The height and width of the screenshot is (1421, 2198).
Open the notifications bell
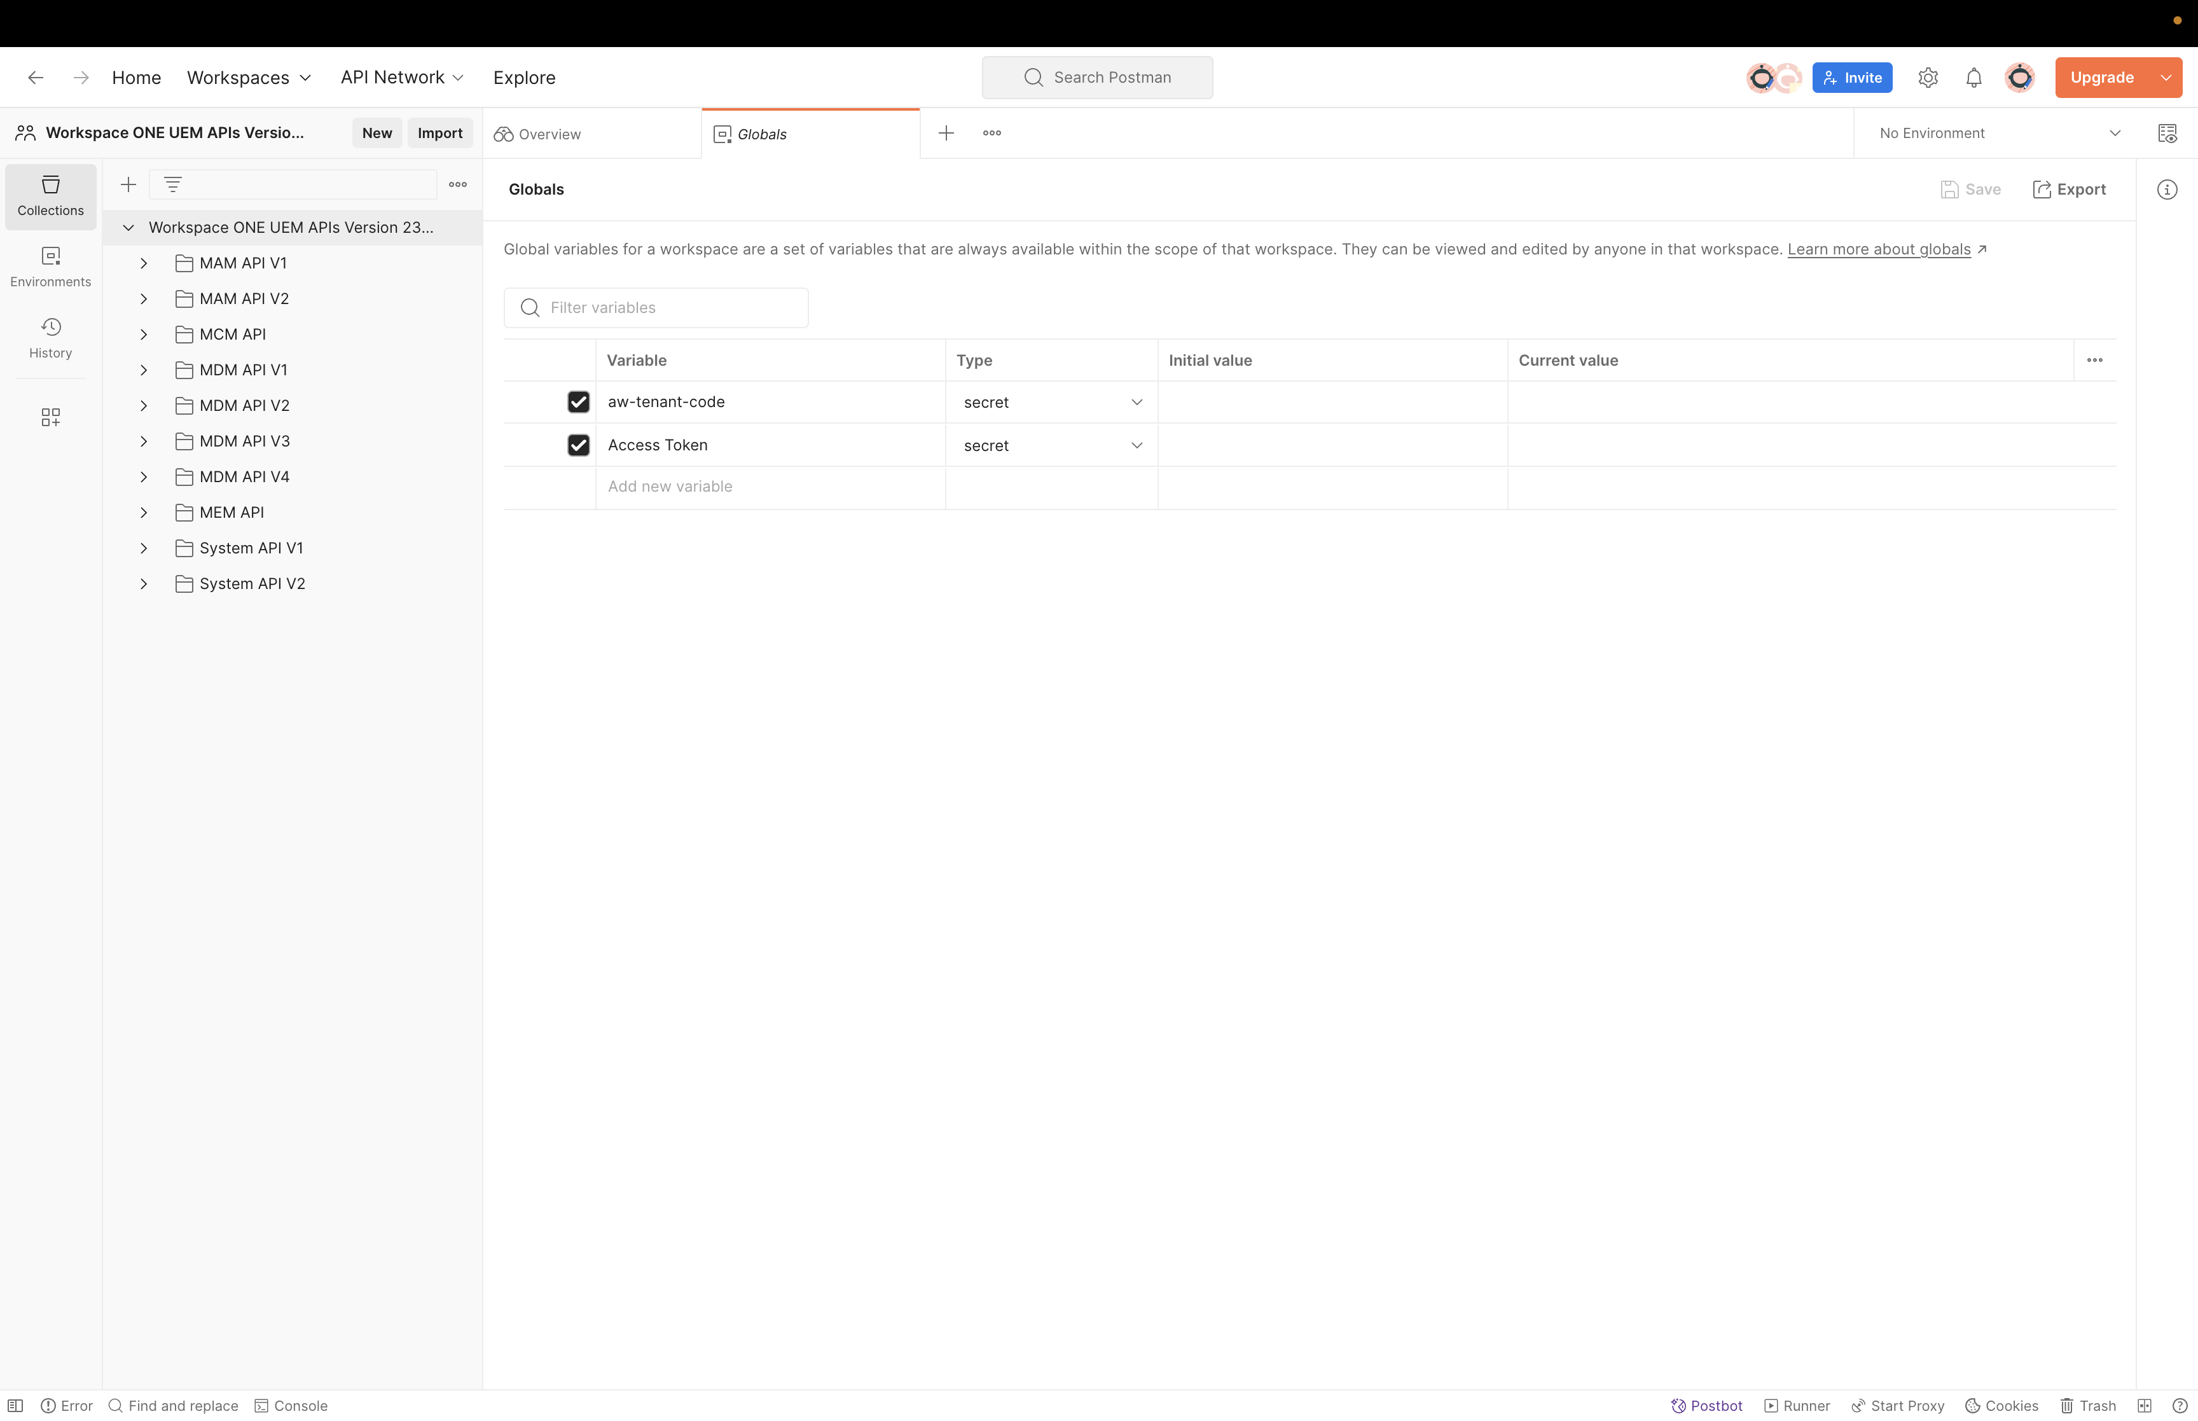(1974, 78)
